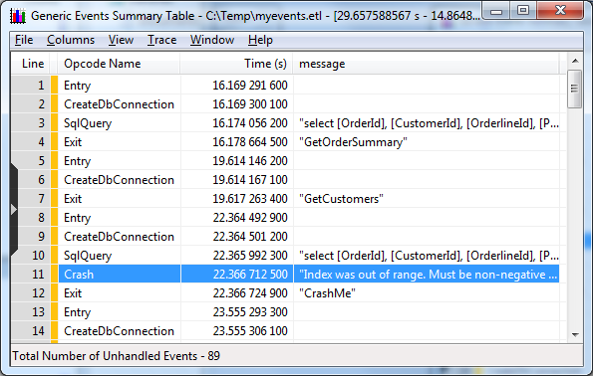Click Entry opcode on line 13
Screen dimensions: 593x376
coord(77,311)
